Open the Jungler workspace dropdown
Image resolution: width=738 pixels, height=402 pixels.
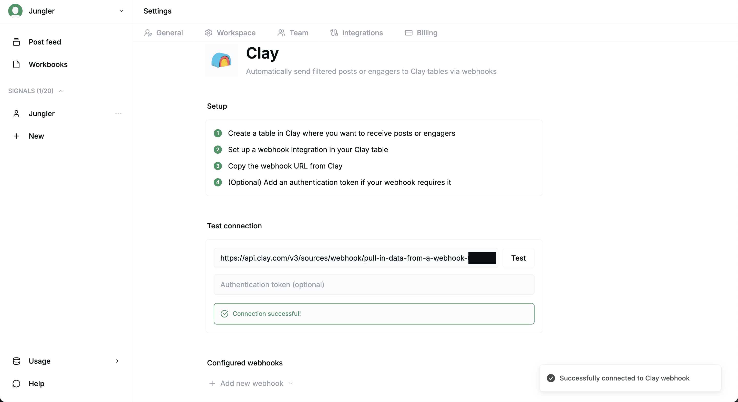121,11
